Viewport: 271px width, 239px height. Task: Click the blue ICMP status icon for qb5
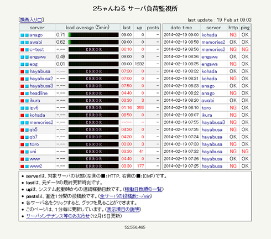pos(27,130)
